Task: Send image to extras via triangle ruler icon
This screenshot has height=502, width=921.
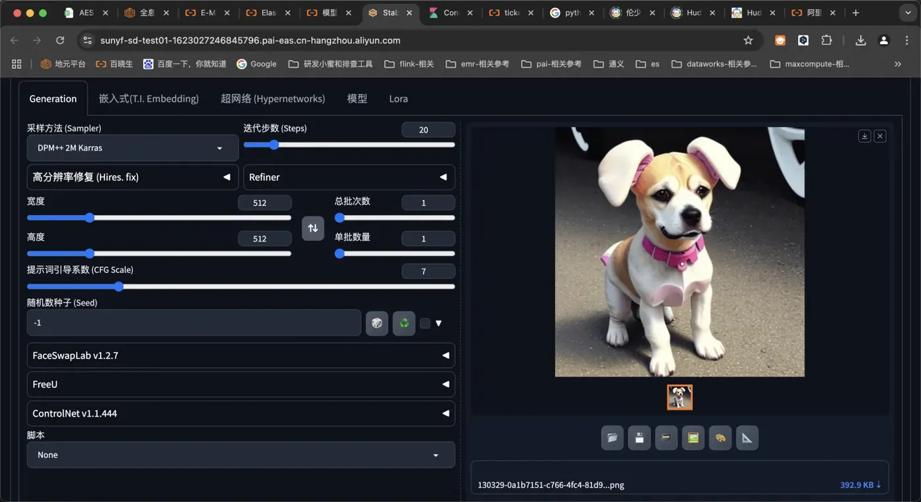Action: click(747, 438)
